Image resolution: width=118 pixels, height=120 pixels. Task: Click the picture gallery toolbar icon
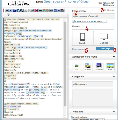point(48,11)
